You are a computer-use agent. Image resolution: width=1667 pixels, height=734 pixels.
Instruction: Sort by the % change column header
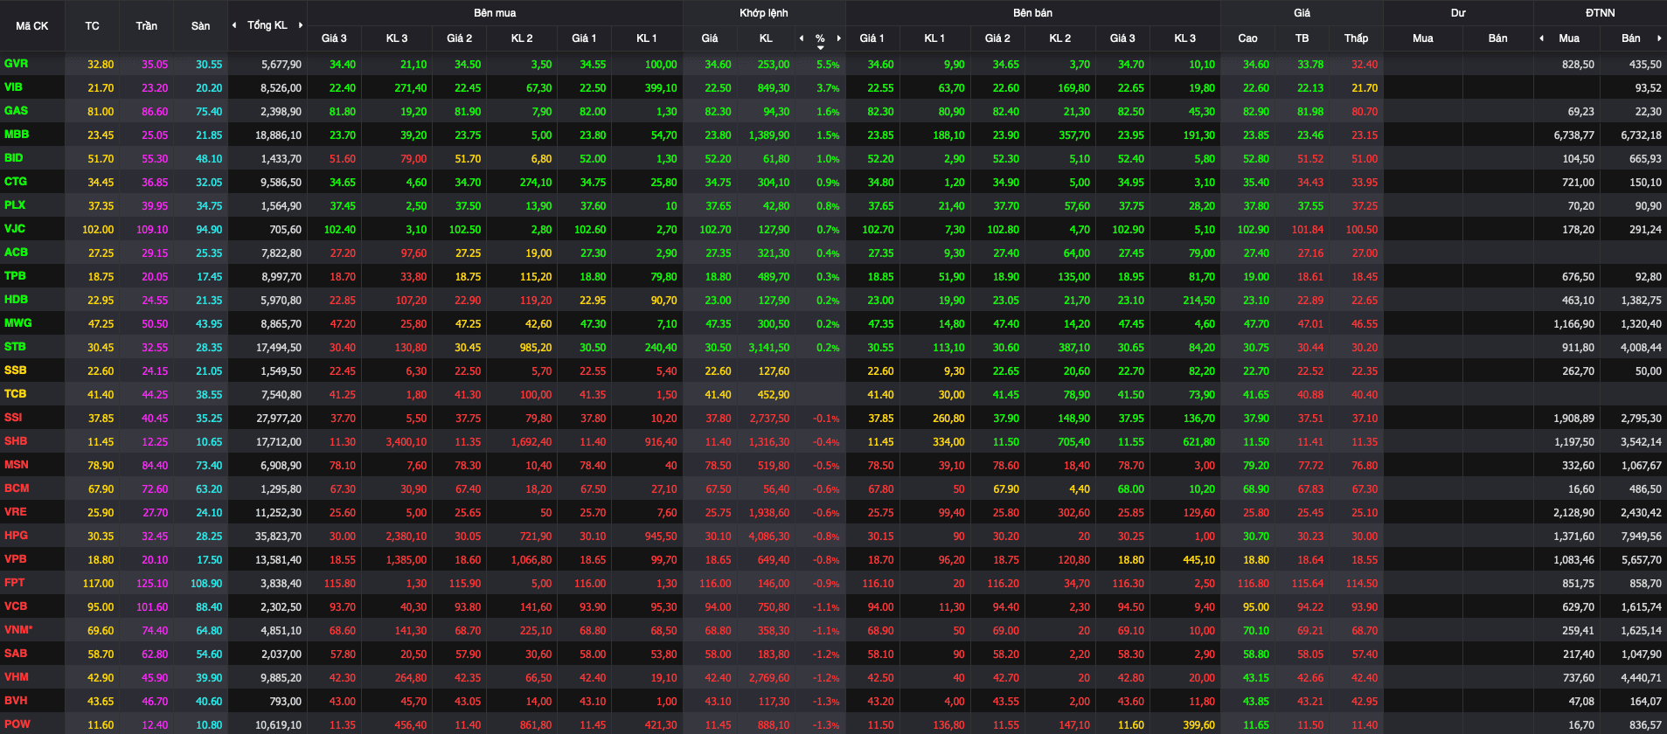(x=820, y=38)
